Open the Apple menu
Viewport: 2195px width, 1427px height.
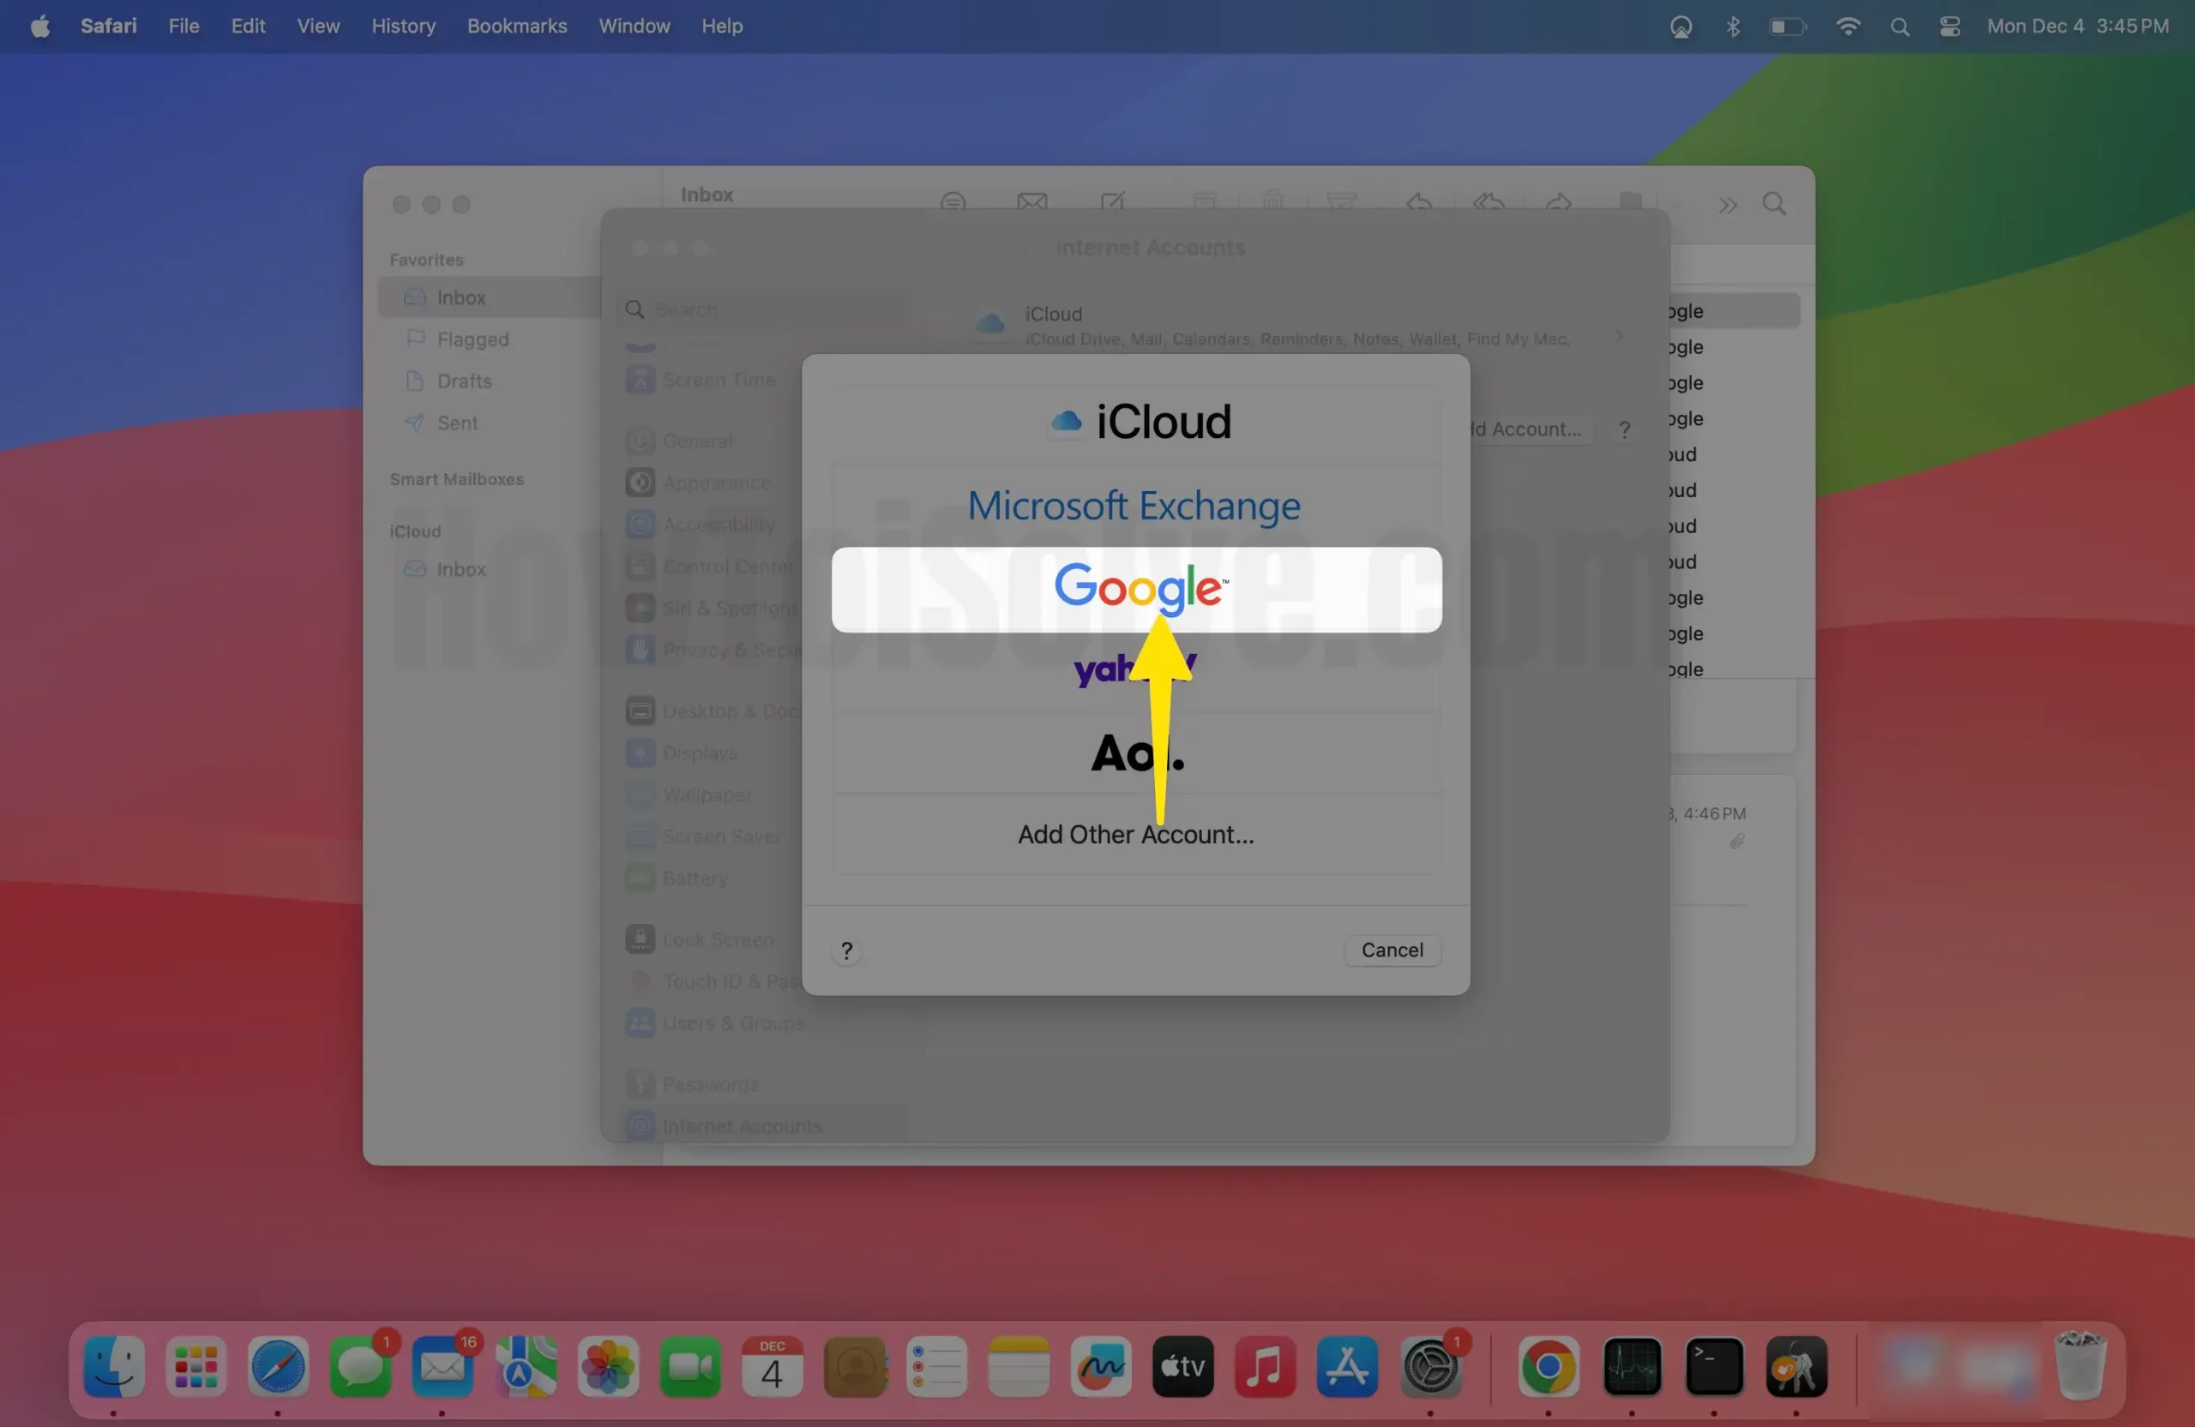[39, 27]
